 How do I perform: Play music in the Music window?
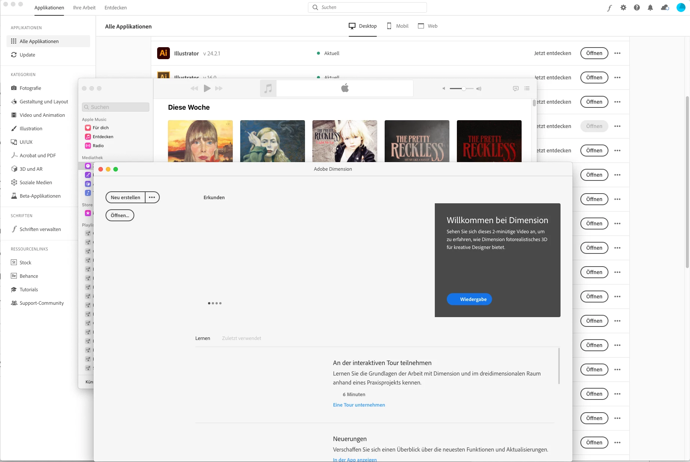[207, 88]
